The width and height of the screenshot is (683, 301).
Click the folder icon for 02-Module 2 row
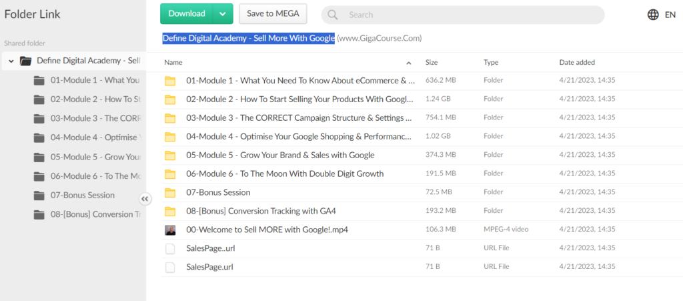170,99
